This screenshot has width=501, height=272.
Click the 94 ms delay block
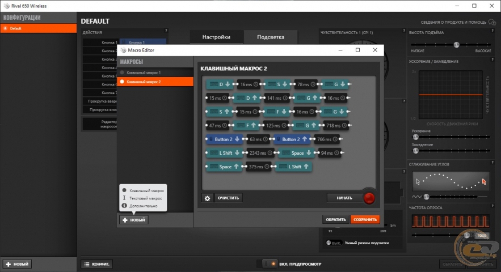pos(330,153)
